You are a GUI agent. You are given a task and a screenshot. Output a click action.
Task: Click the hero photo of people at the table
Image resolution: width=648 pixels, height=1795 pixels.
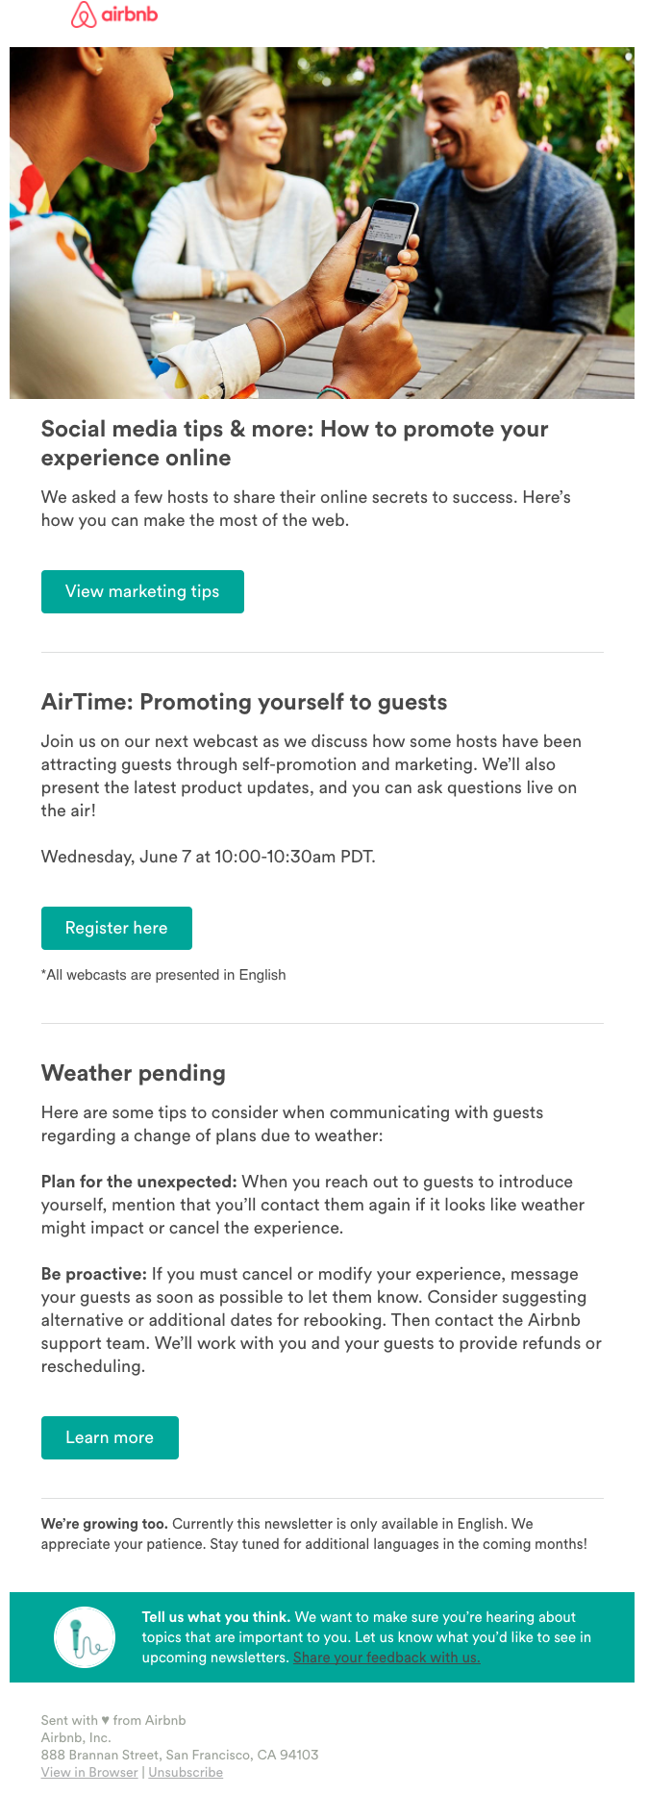click(322, 223)
